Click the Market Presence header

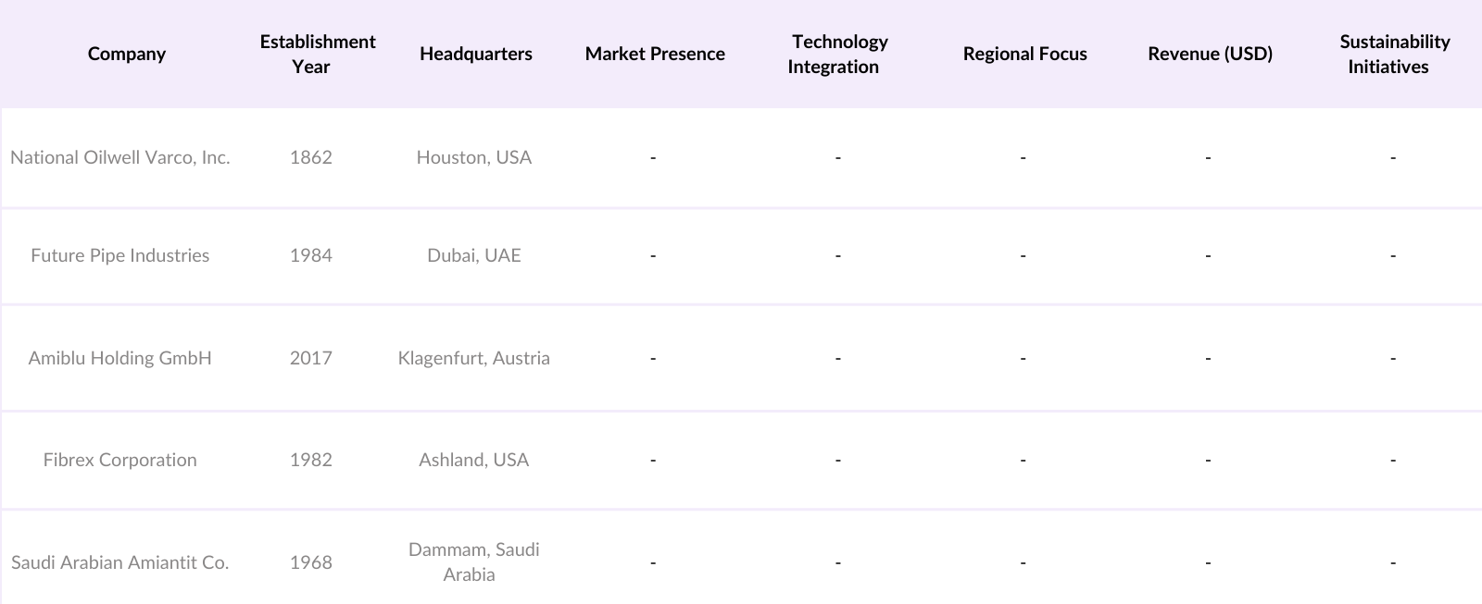[x=654, y=54]
